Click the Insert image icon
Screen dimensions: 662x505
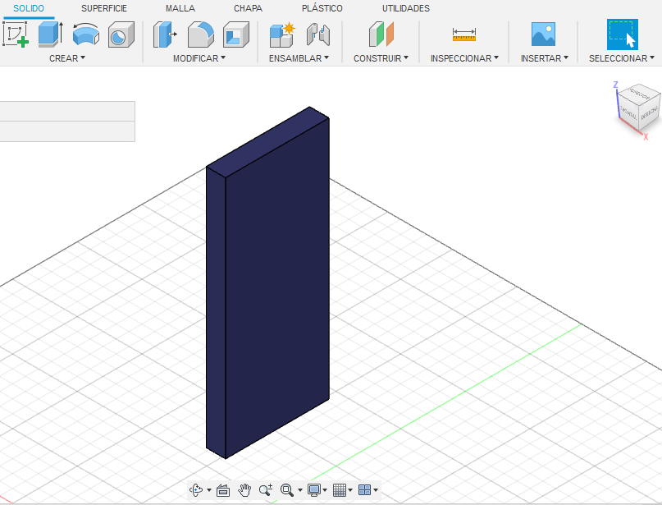coord(543,34)
